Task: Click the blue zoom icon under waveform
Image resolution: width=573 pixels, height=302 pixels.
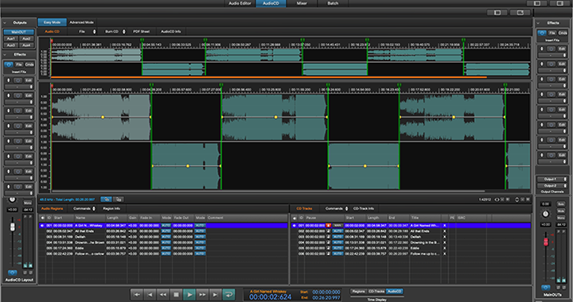Action: [x=107, y=199]
